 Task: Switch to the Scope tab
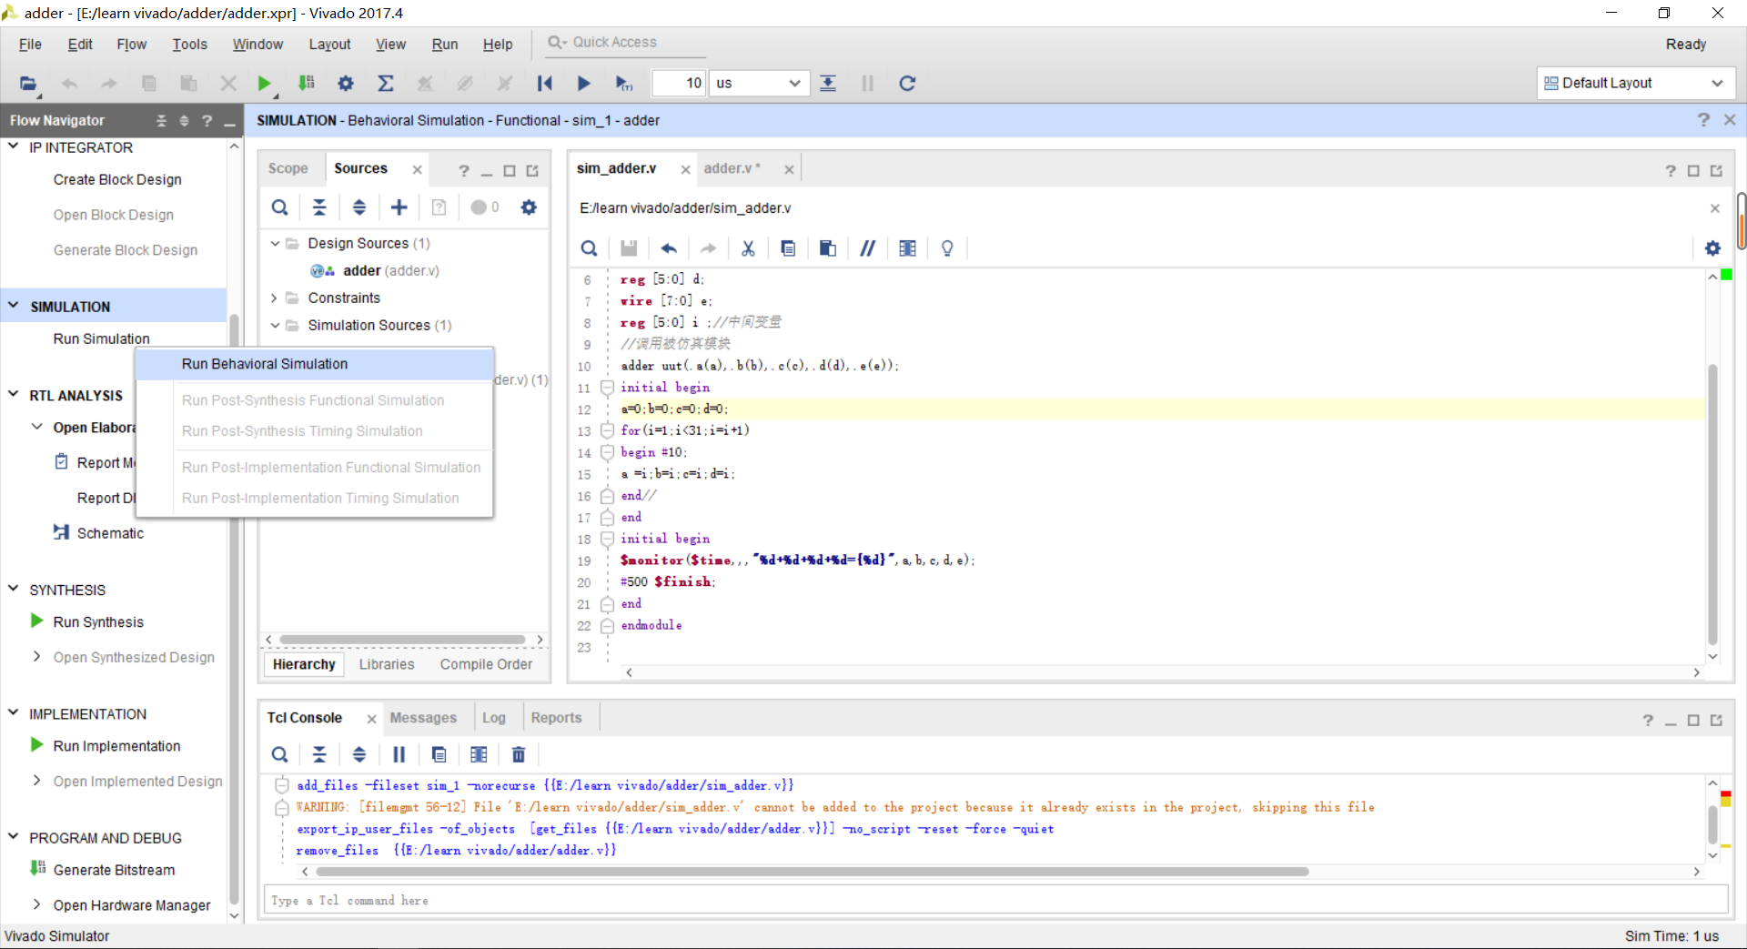pyautogui.click(x=288, y=168)
